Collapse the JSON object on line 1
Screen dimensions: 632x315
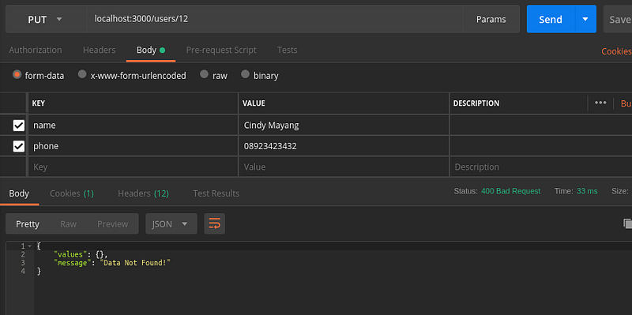pyautogui.click(x=29, y=246)
